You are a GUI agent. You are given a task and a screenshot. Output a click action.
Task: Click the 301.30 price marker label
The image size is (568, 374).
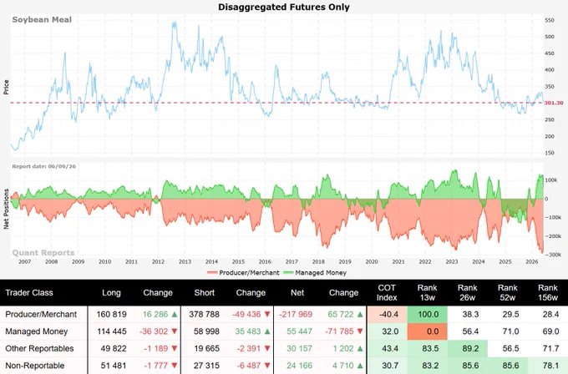tap(554, 104)
